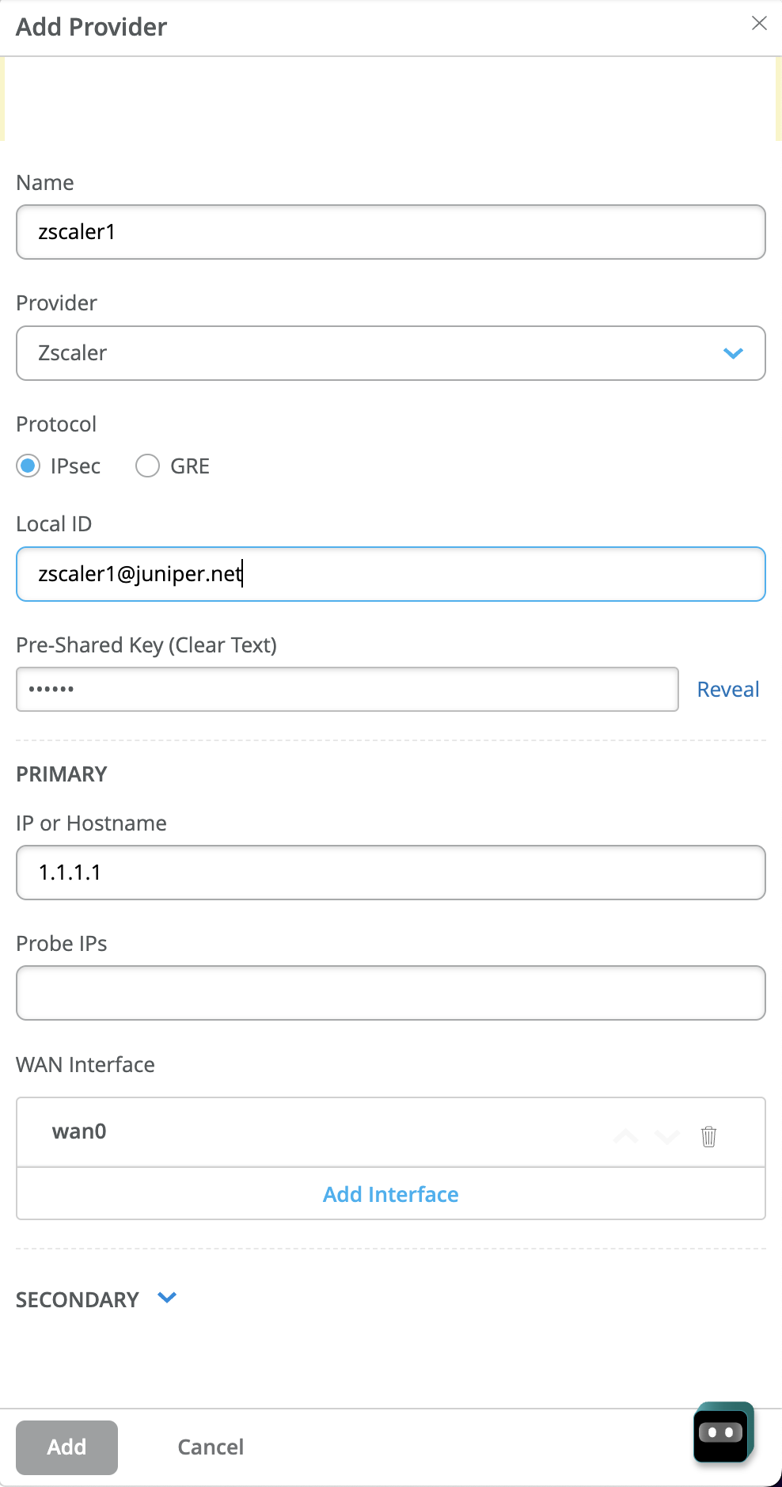Open the chat assistant bot icon
Viewport: 782px width, 1487px height.
pos(722,1432)
